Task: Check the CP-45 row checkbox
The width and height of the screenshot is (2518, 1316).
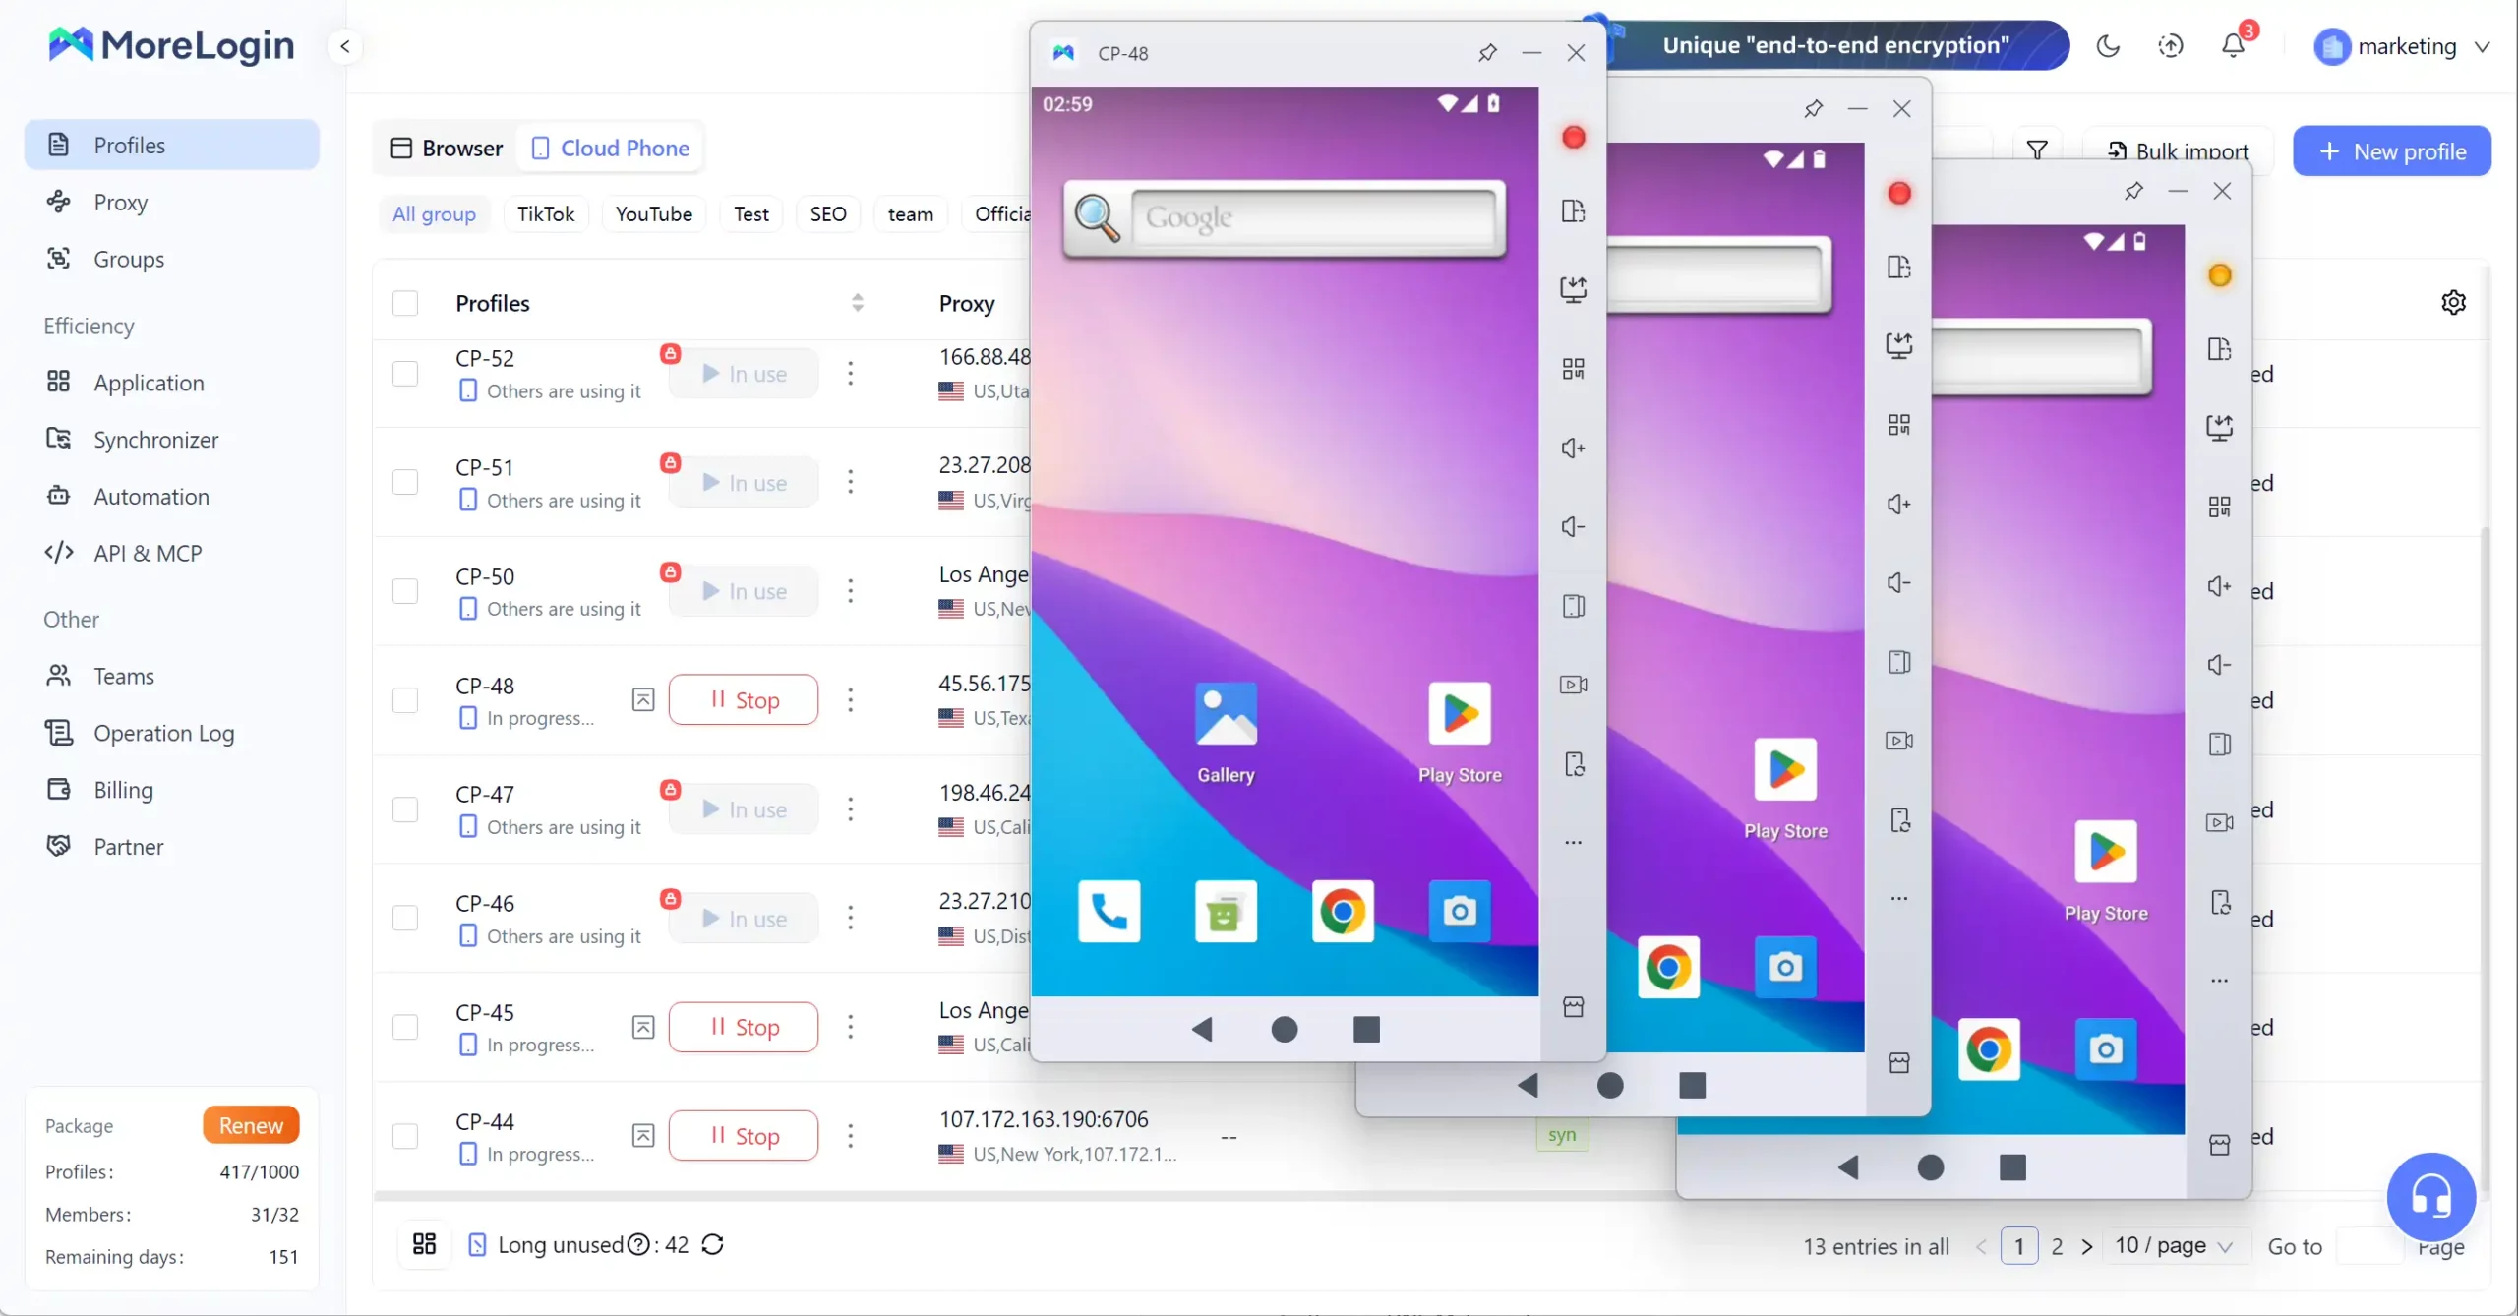Action: click(x=405, y=1027)
